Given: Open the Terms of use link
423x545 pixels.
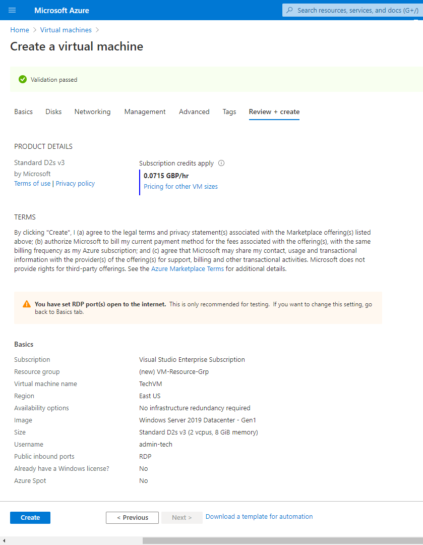Looking at the screenshot, I should click(32, 184).
